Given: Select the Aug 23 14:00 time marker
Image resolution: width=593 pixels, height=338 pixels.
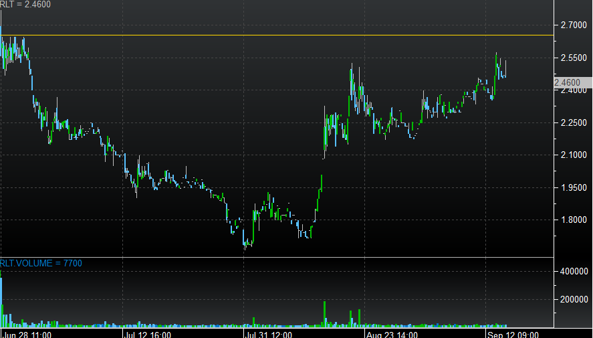Looking at the screenshot, I should pyautogui.click(x=391, y=333).
